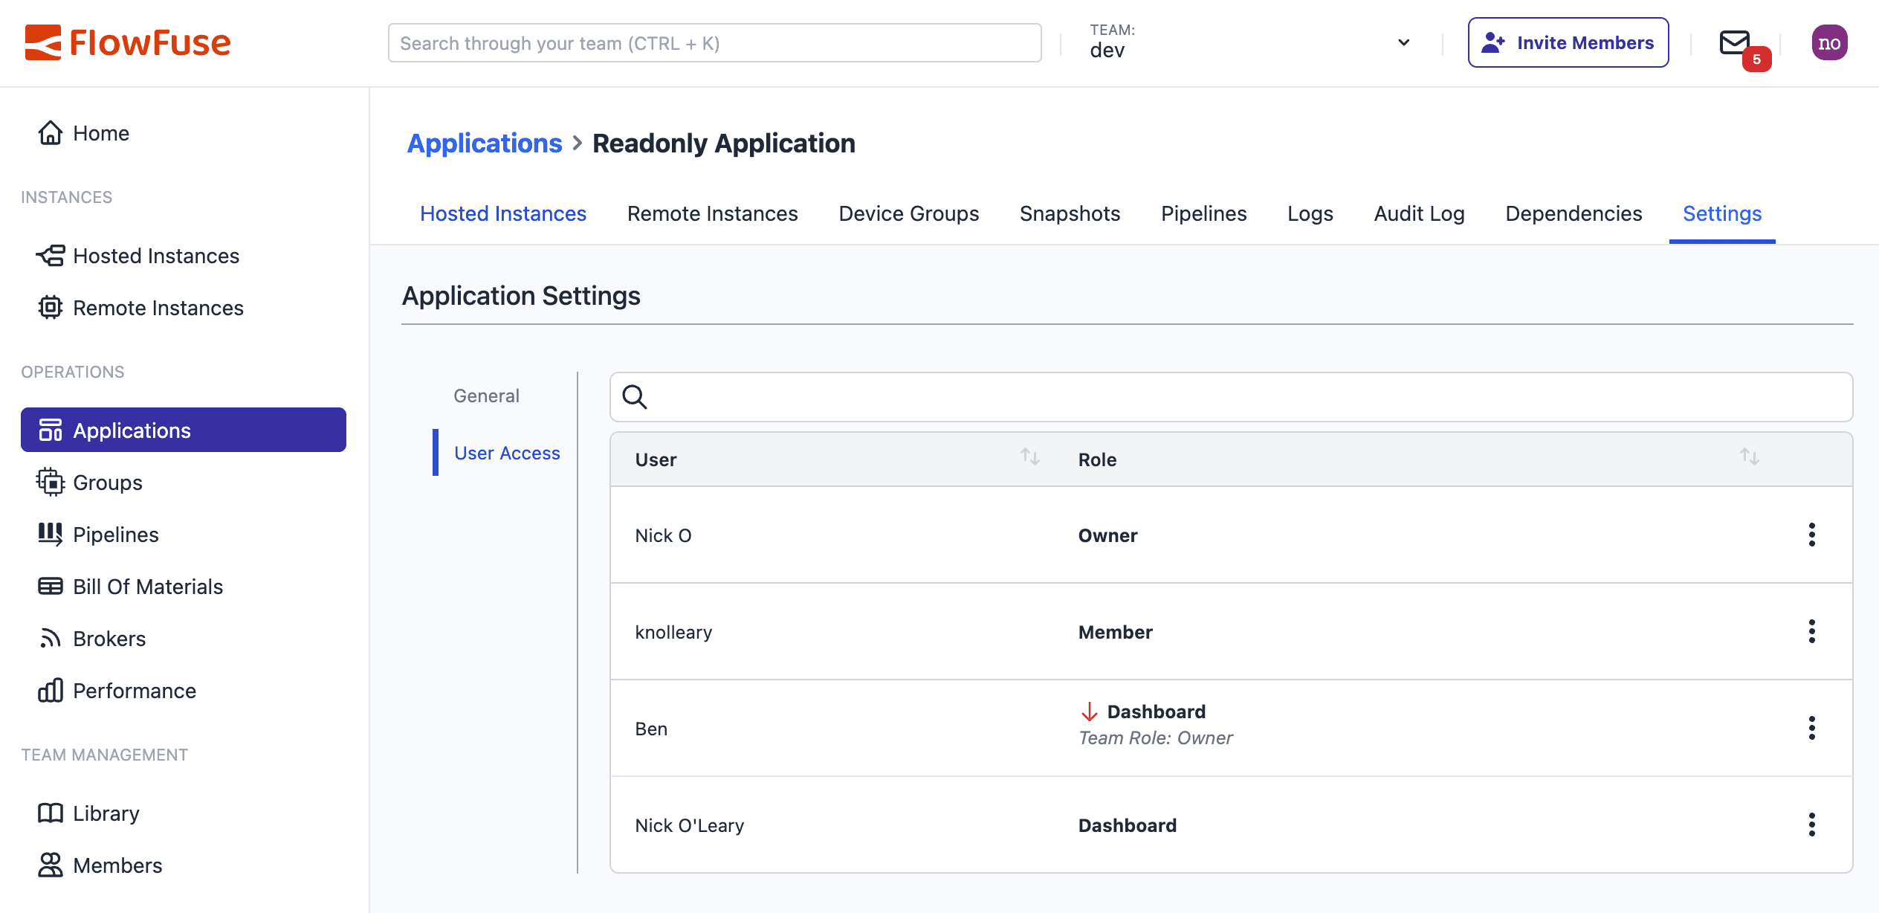Viewport: 1879px width, 913px height.
Task: Open the mail notifications envelope
Action: pyautogui.click(x=1734, y=42)
